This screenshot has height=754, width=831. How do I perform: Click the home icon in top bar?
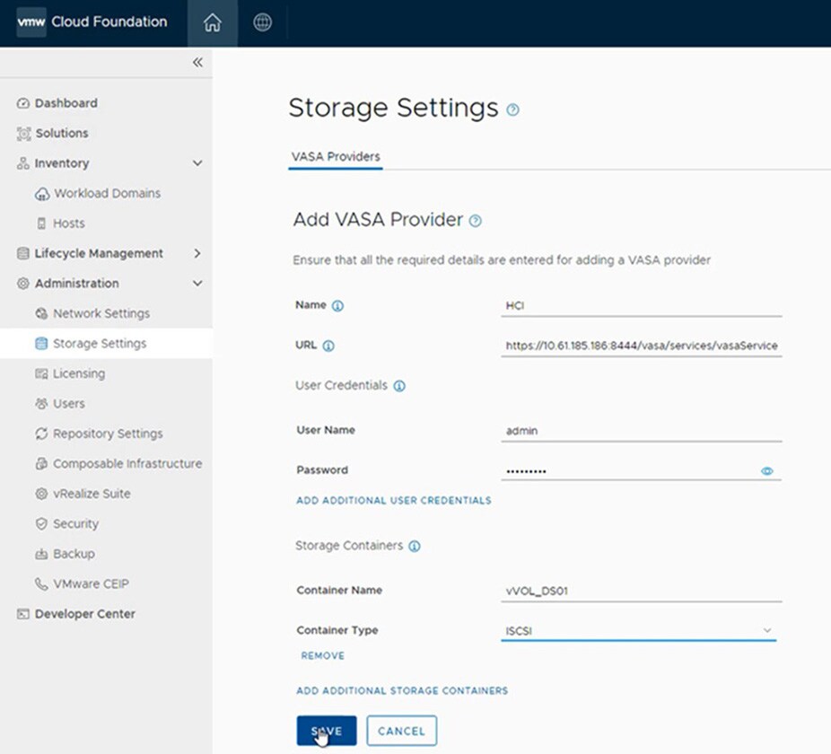pyautogui.click(x=213, y=23)
